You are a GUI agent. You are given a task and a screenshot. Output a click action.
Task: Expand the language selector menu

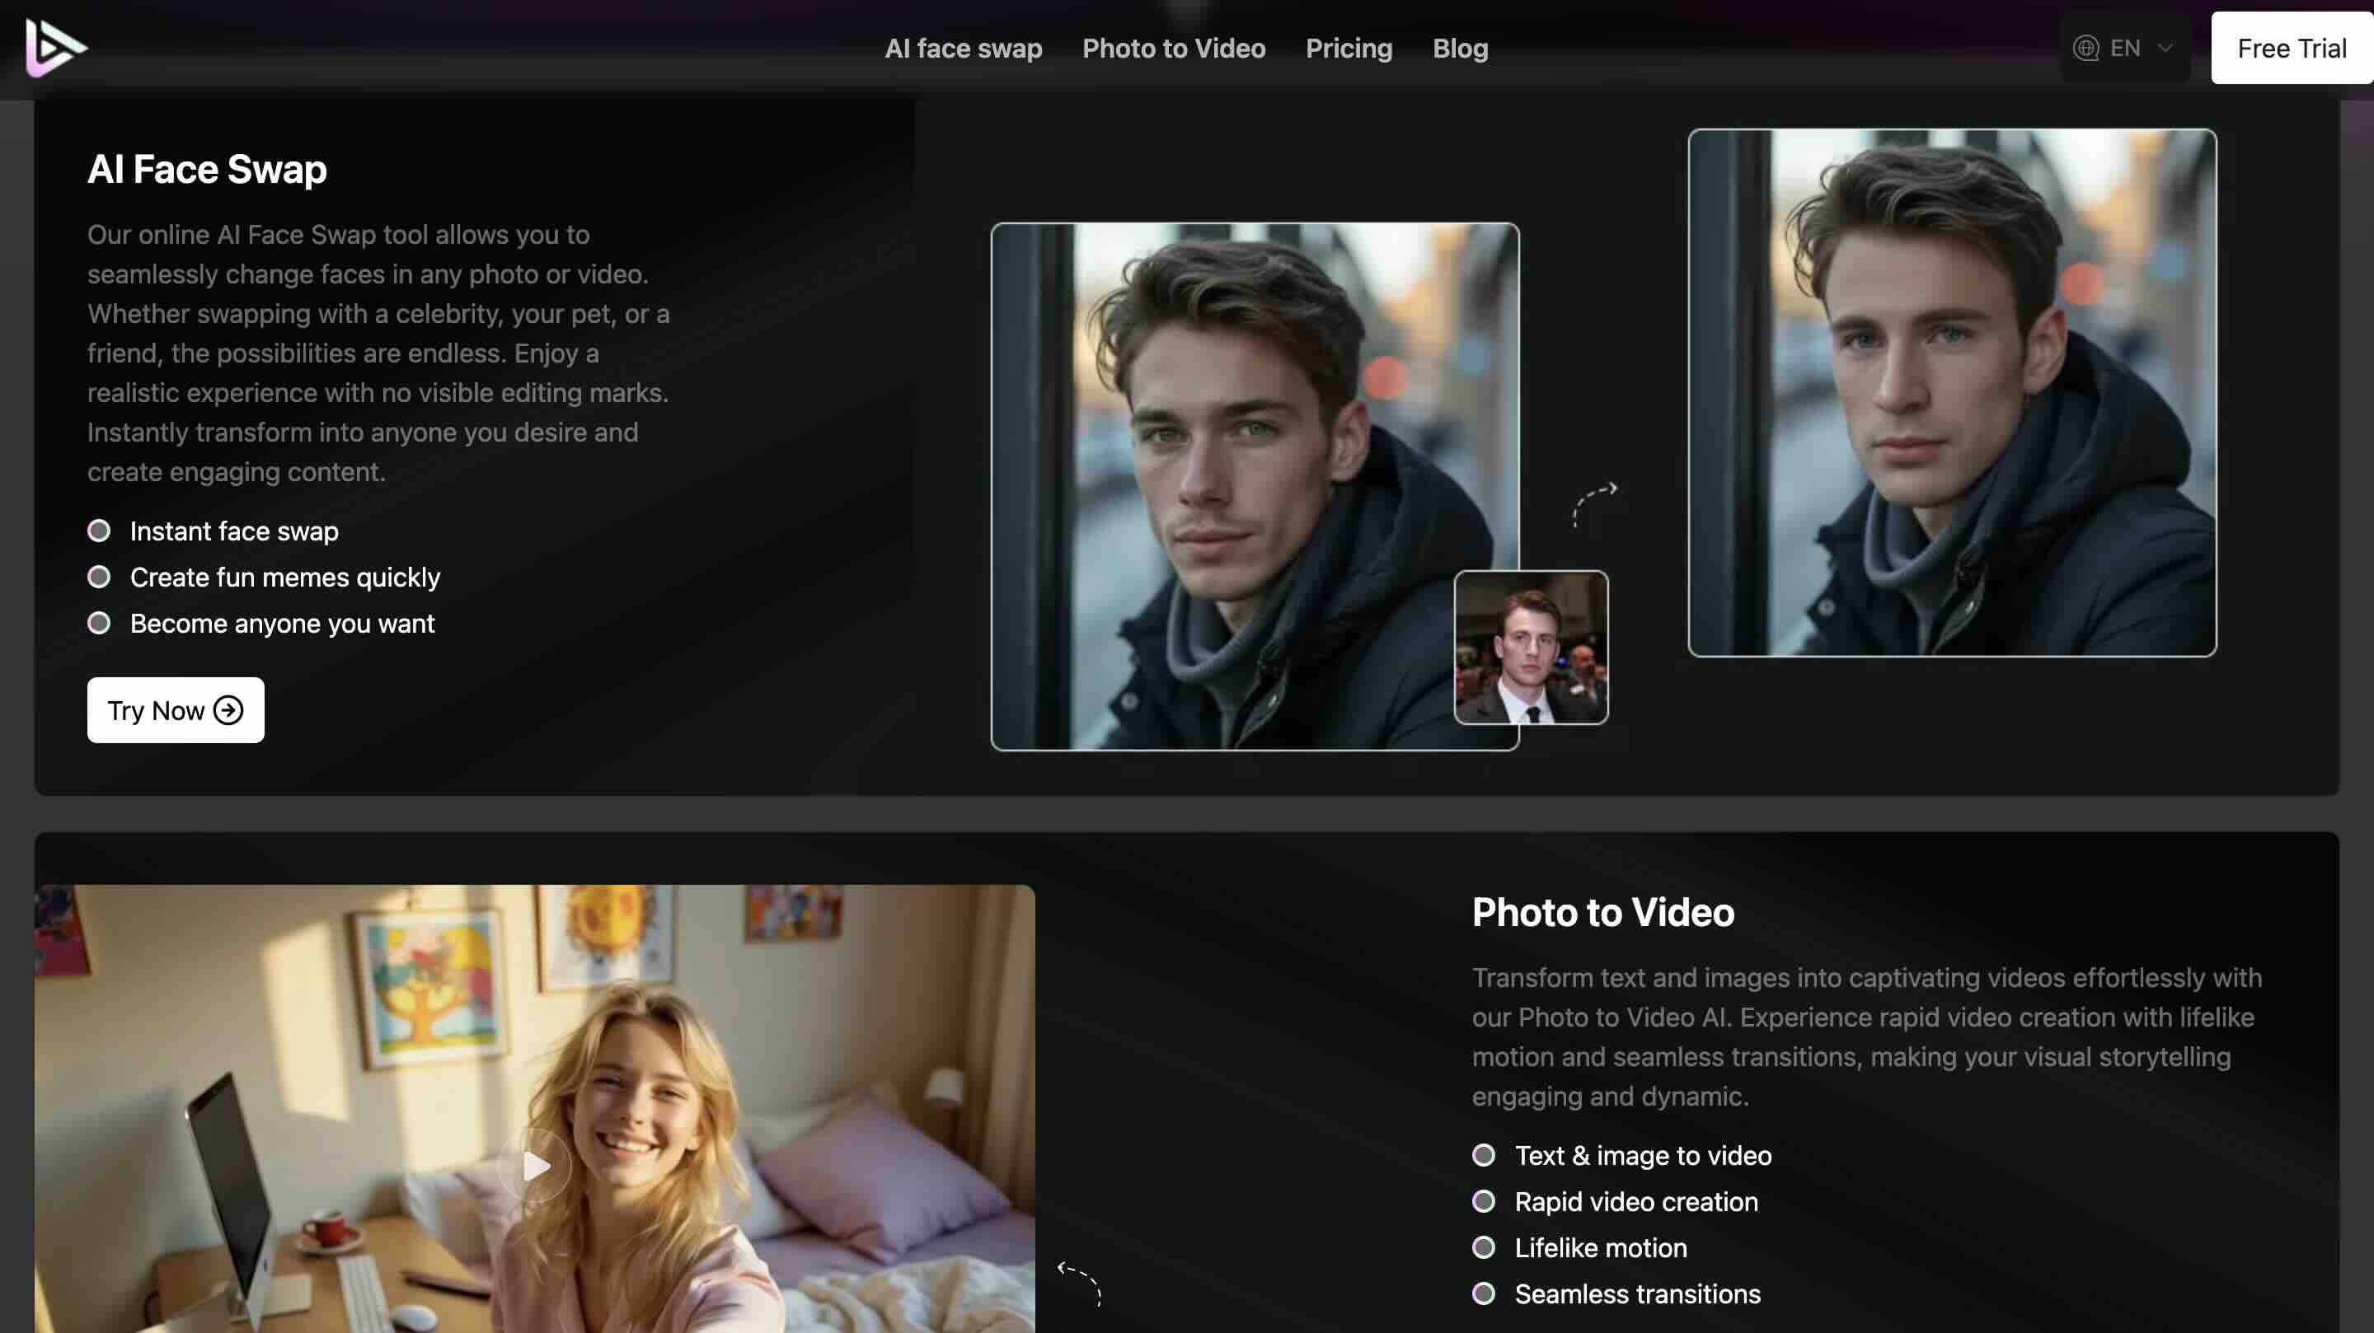(2123, 47)
